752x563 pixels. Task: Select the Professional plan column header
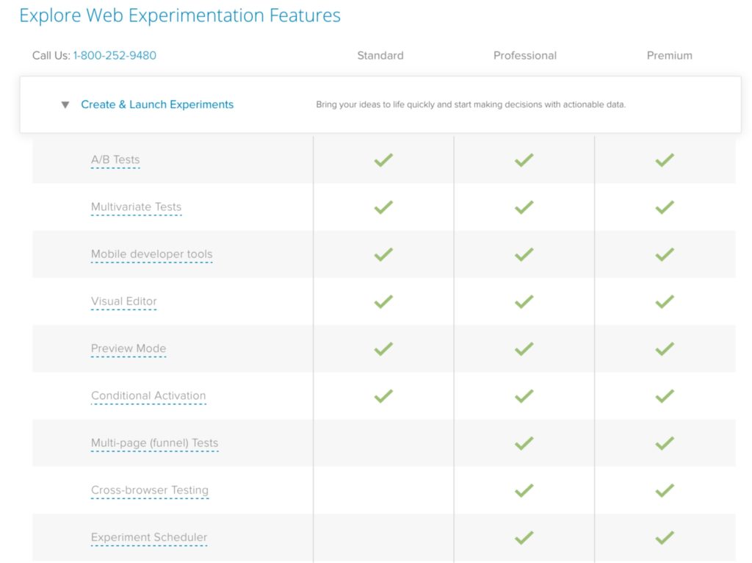(524, 55)
